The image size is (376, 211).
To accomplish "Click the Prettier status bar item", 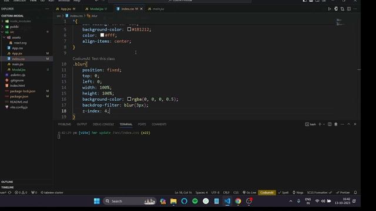I will (x=343, y=193).
